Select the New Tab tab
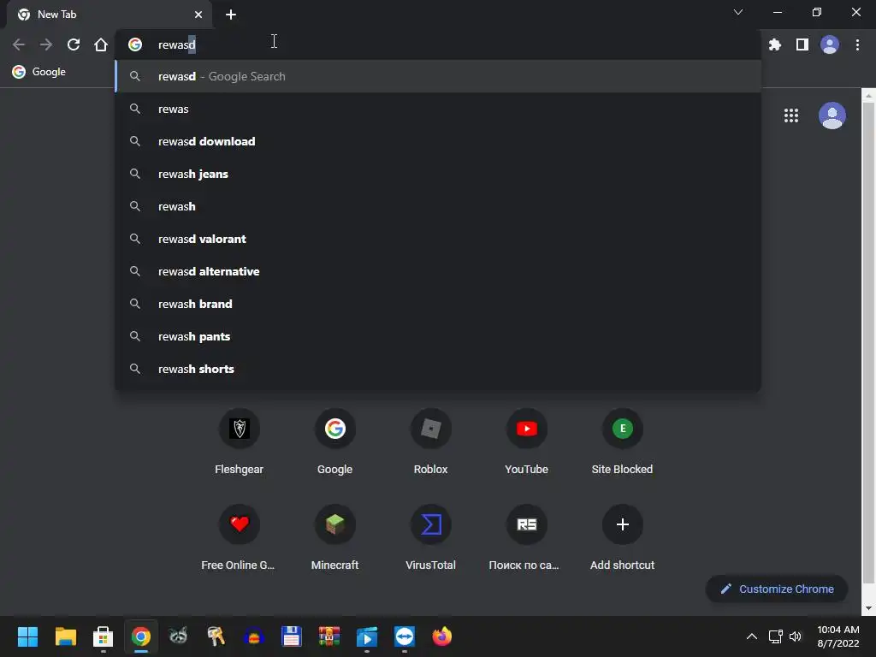 click(x=109, y=15)
